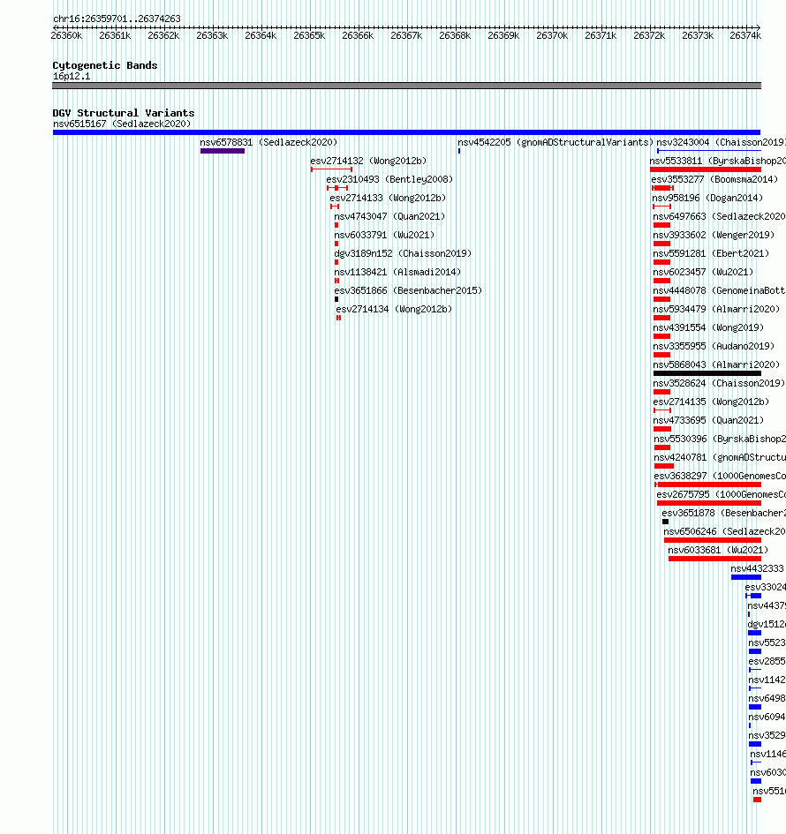Select nsv6033791 (Wu2021) variant label
The width and height of the screenshot is (786, 834).
pyautogui.click(x=384, y=236)
